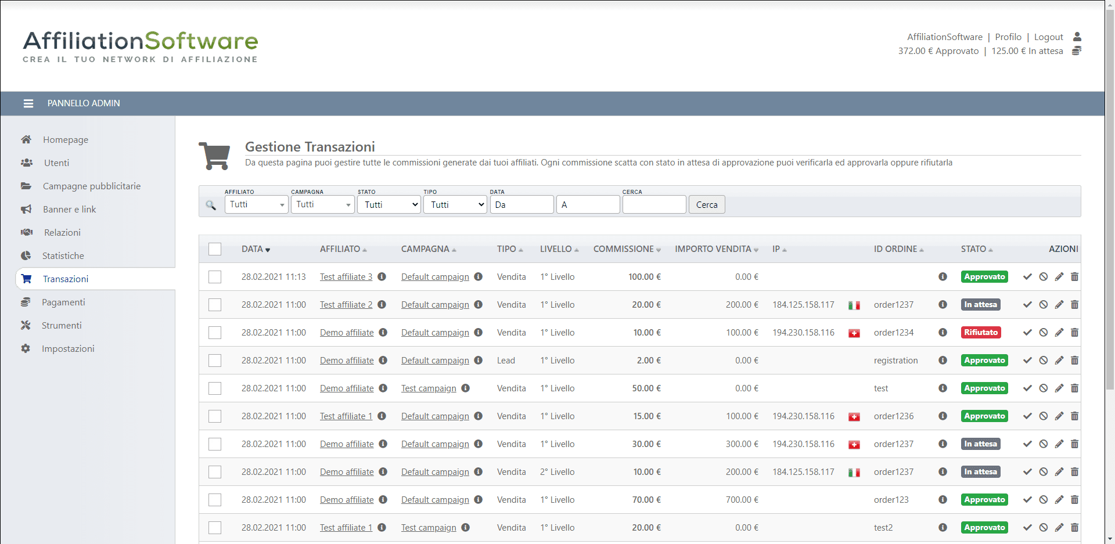Click the Logout link
The width and height of the screenshot is (1115, 544).
pyautogui.click(x=1048, y=37)
